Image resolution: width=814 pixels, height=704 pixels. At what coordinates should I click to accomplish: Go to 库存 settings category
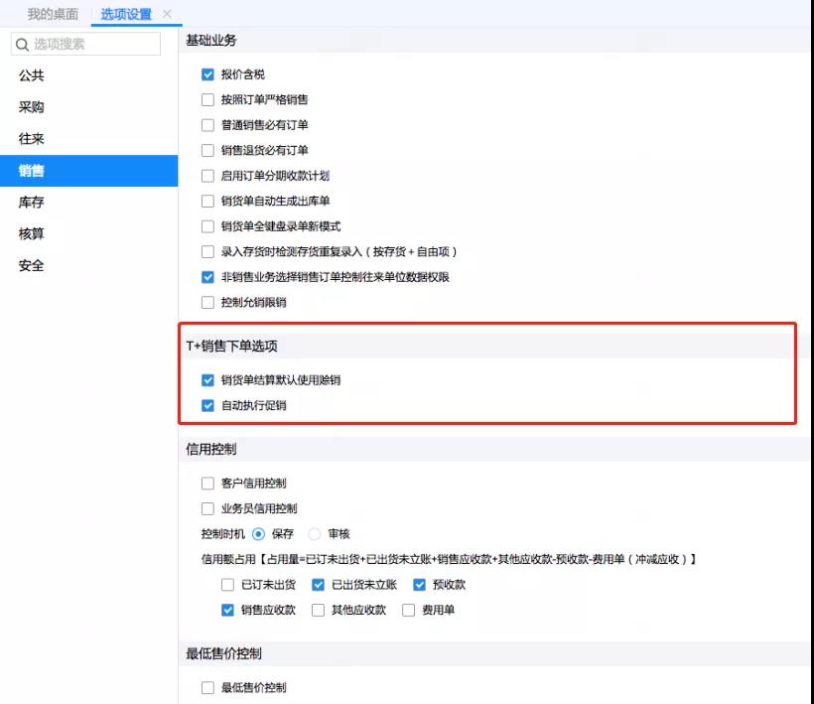click(32, 203)
